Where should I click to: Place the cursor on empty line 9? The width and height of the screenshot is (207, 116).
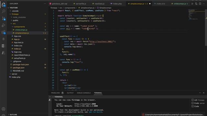pyautogui.click(x=123, y=31)
